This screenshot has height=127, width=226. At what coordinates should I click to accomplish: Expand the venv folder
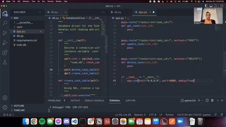coord(28,27)
